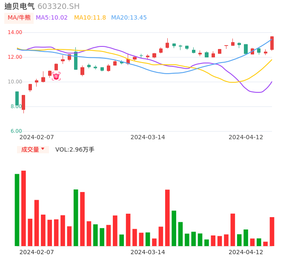292x258 pixels.
Task: Click the stock code 603320.SH
Action: click(x=58, y=6)
